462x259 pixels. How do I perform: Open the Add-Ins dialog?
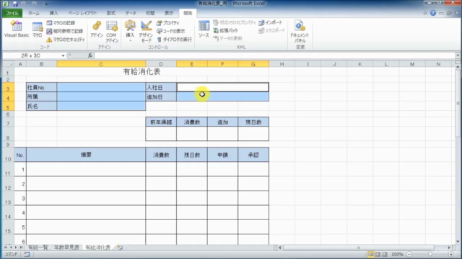[97, 29]
